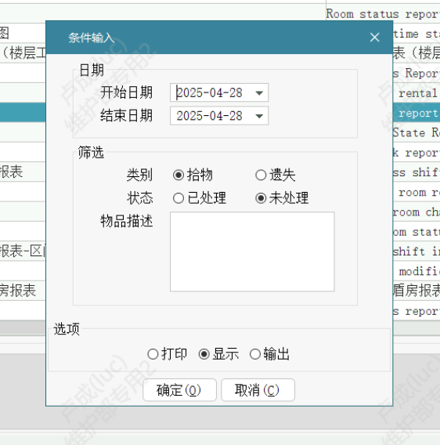Select the 报表-区 row in background list
The width and height of the screenshot is (440, 445).
tap(23, 251)
